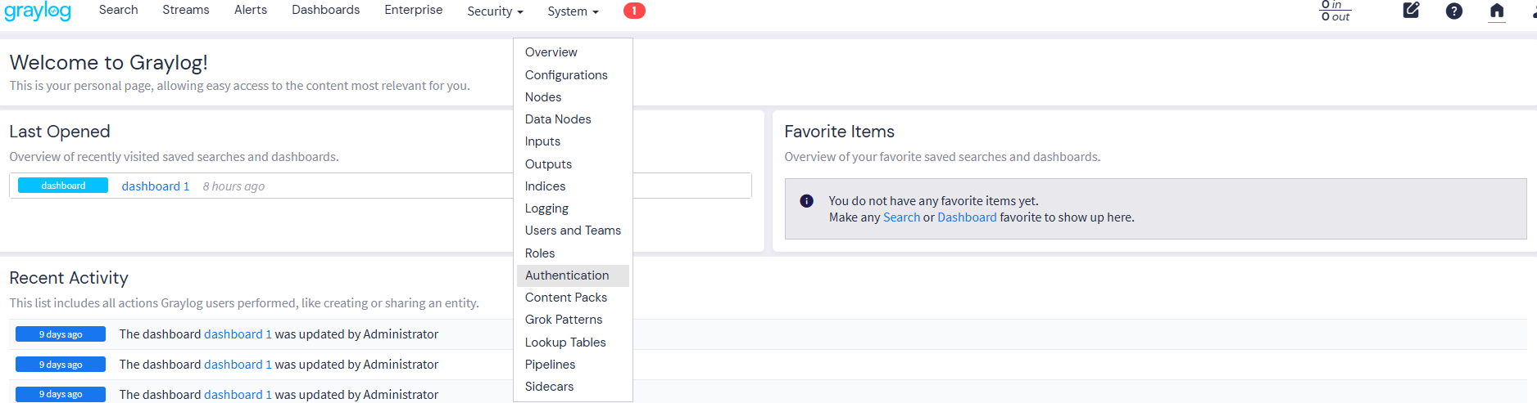This screenshot has height=403, width=1537.
Task: Follow the Dashboard link in Favorite Items
Action: pyautogui.click(x=967, y=217)
